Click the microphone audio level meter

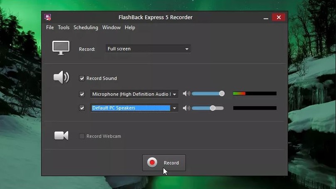[254, 94]
